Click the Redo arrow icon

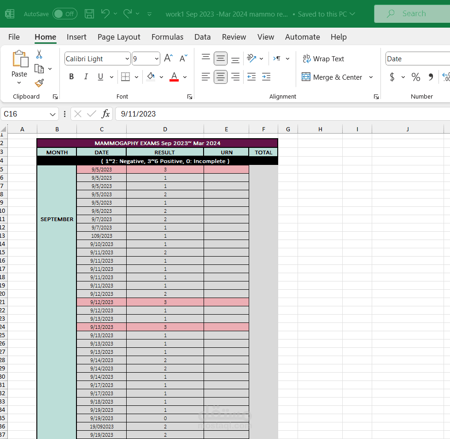pos(128,13)
